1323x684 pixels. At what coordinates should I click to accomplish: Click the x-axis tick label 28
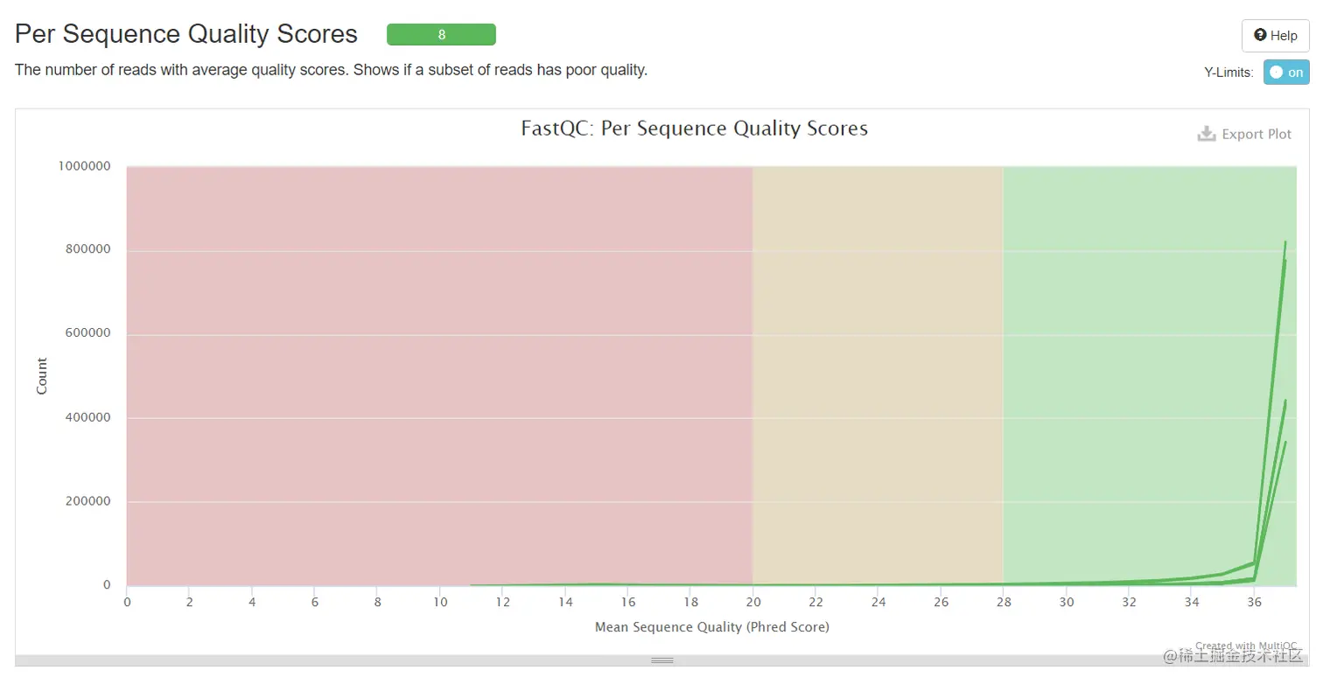point(1004,602)
